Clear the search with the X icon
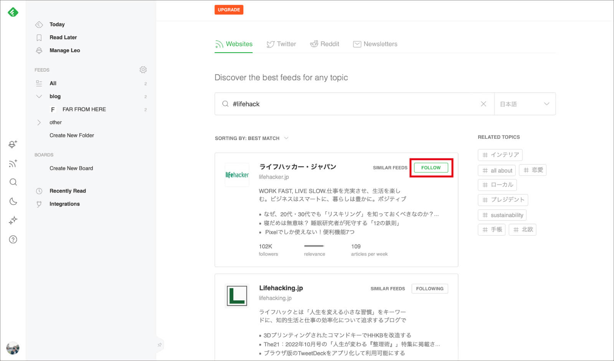The image size is (614, 361). pos(484,104)
